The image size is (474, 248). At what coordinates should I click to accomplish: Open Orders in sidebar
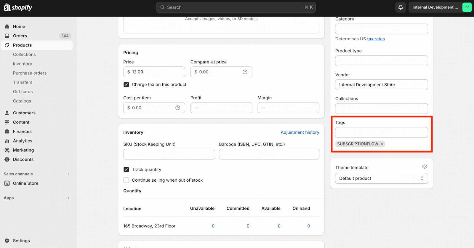(x=20, y=36)
